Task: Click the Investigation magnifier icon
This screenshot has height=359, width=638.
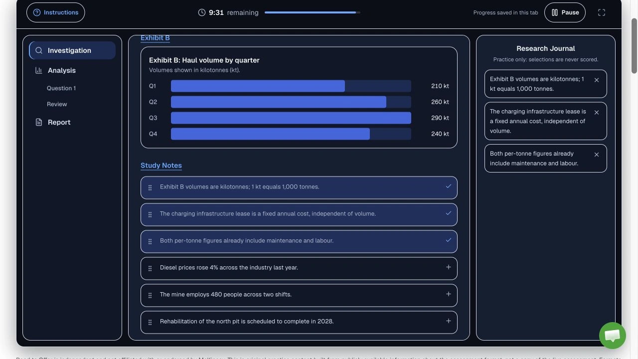Action: 39,50
